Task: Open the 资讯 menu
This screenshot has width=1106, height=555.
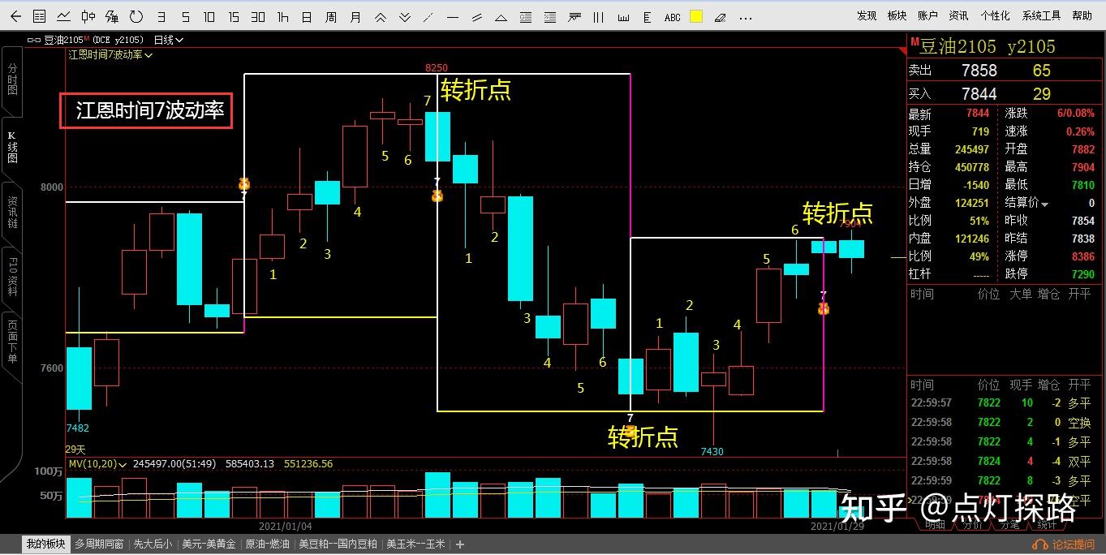Action: (958, 15)
